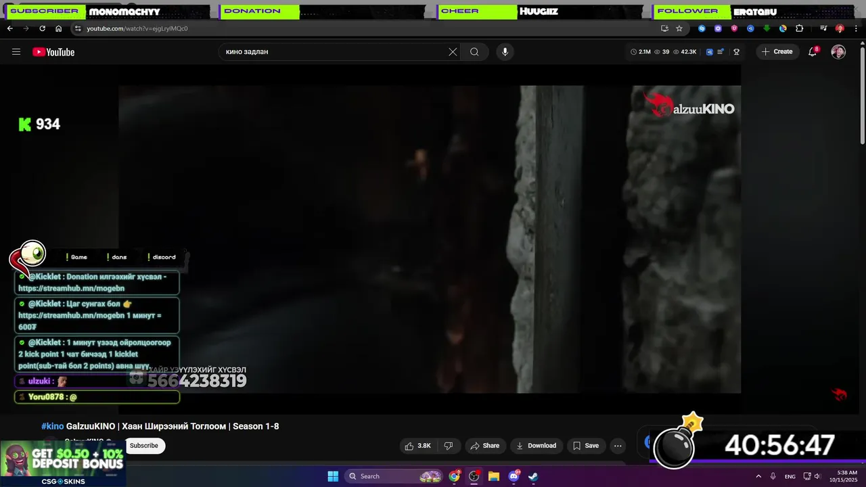The image size is (866, 487).
Task: Click the 2.1M stat in YouTube header
Action: [x=641, y=52]
